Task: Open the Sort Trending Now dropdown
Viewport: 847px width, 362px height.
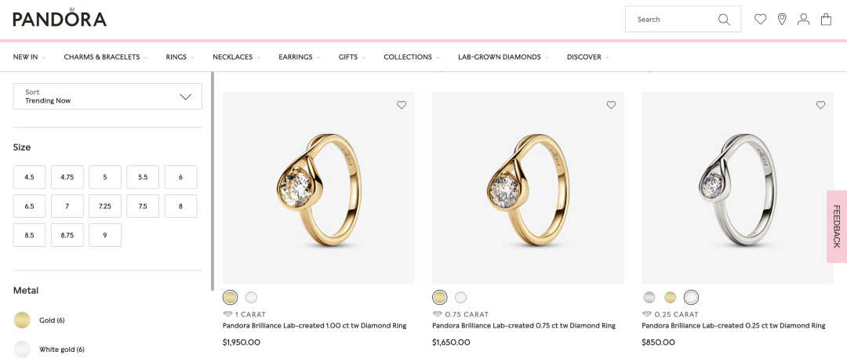Action: pyautogui.click(x=107, y=96)
